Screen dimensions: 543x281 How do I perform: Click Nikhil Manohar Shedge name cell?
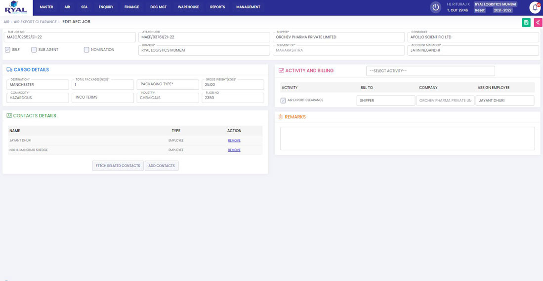tap(28, 150)
